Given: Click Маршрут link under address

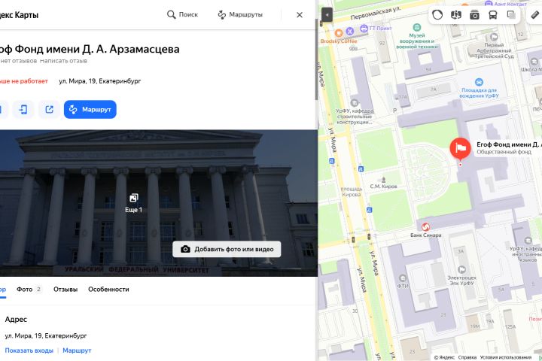Looking at the screenshot, I should point(77,350).
